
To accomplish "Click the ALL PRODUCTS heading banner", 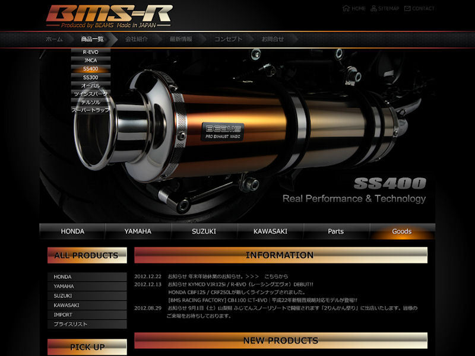I will pyautogui.click(x=87, y=255).
